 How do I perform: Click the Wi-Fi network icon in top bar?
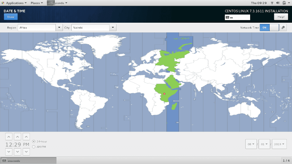point(272,3)
